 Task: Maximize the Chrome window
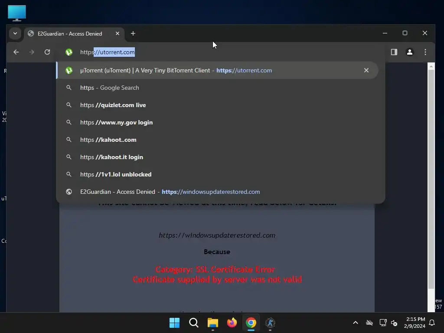pos(405,33)
